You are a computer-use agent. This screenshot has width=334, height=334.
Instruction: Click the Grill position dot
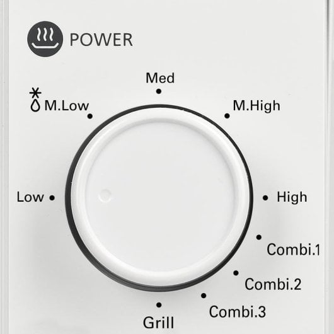[x=159, y=305]
